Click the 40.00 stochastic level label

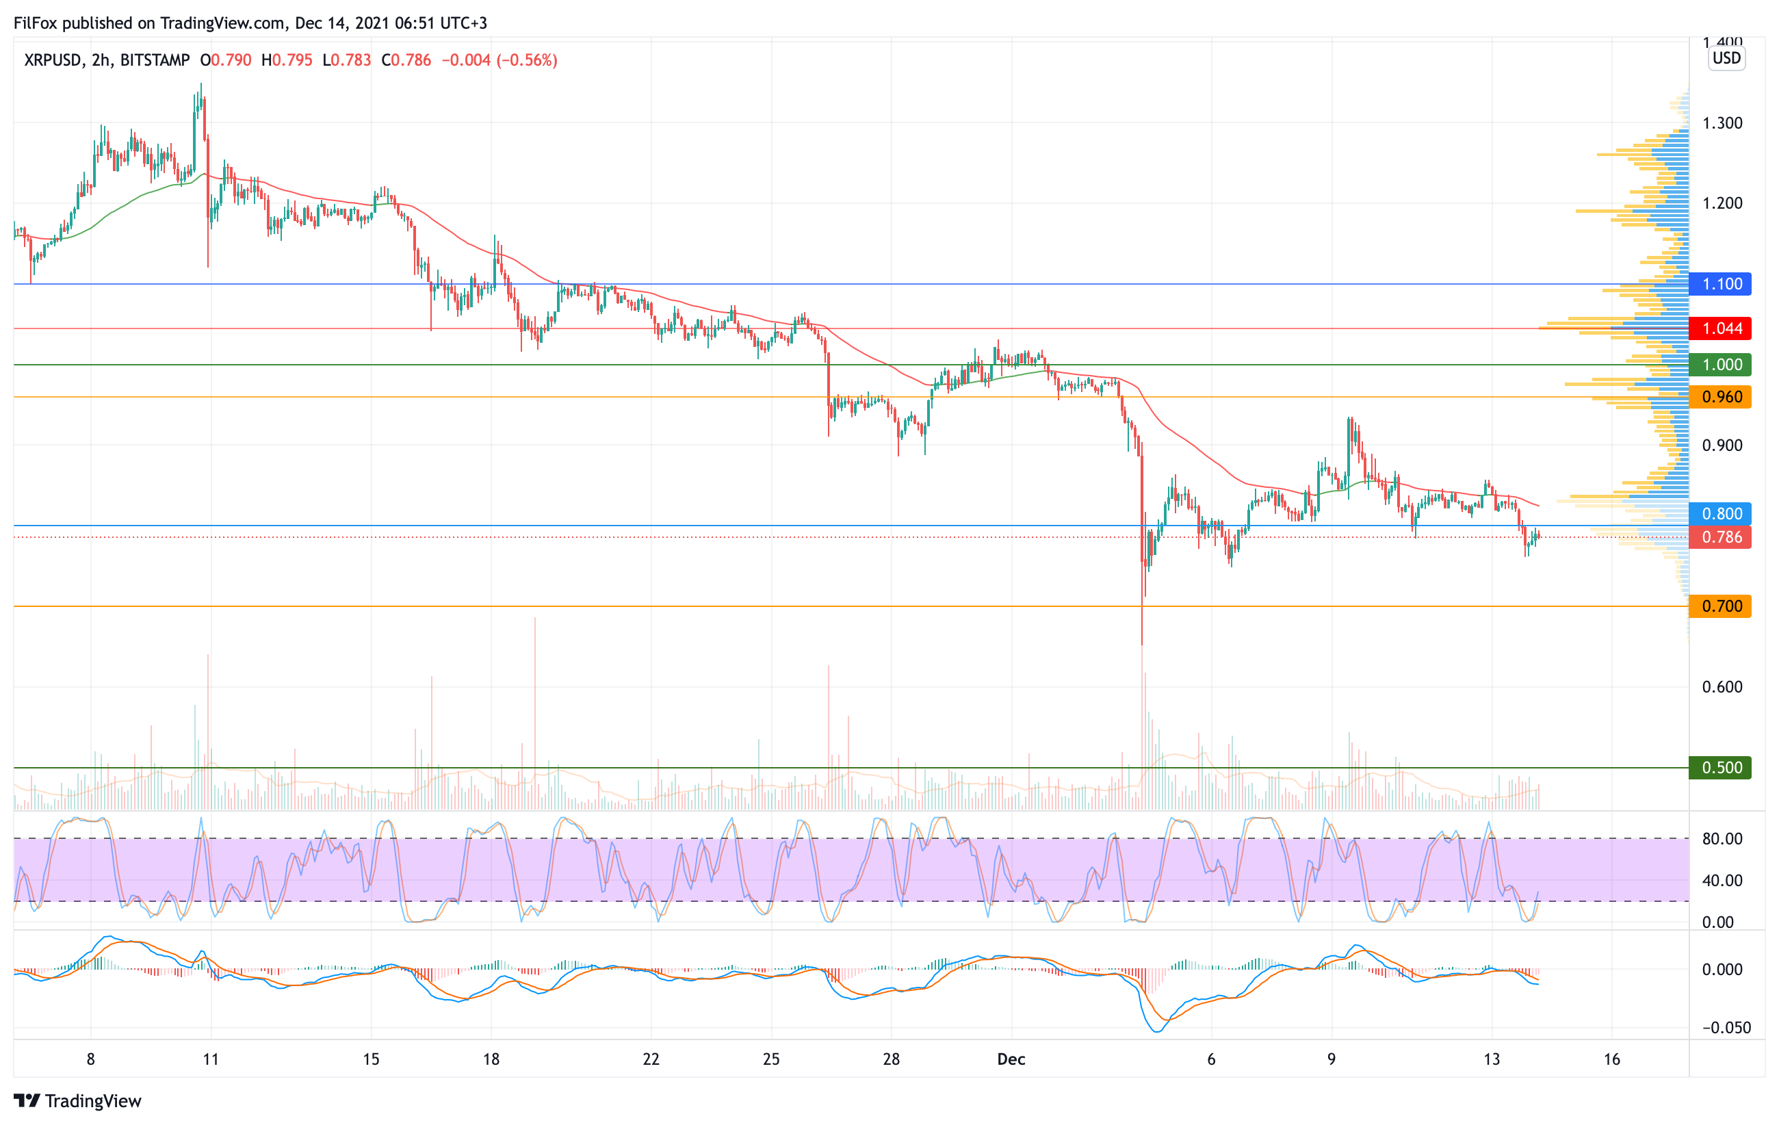pyautogui.click(x=1722, y=881)
